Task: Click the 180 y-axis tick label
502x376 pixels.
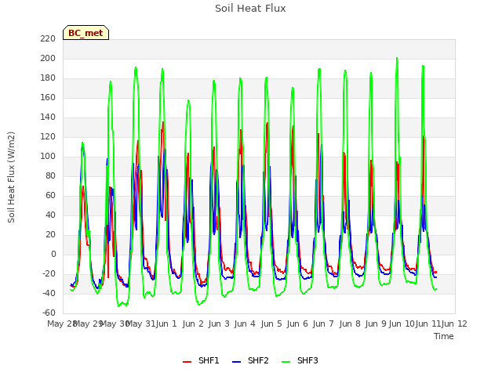Action: click(x=48, y=78)
